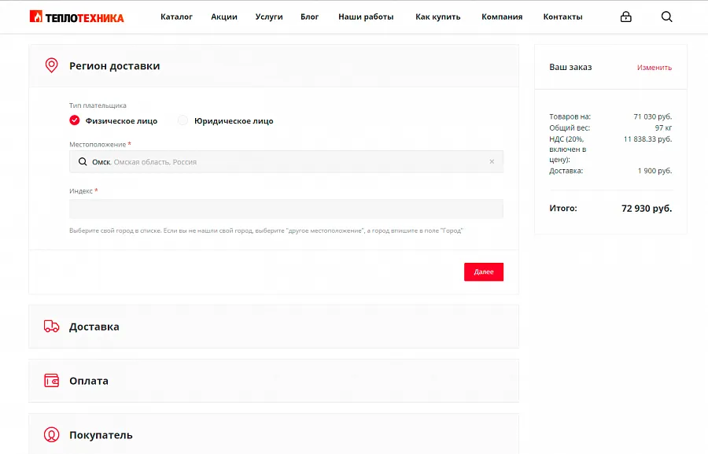Click the Местоположение field showing Омск

coord(286,162)
